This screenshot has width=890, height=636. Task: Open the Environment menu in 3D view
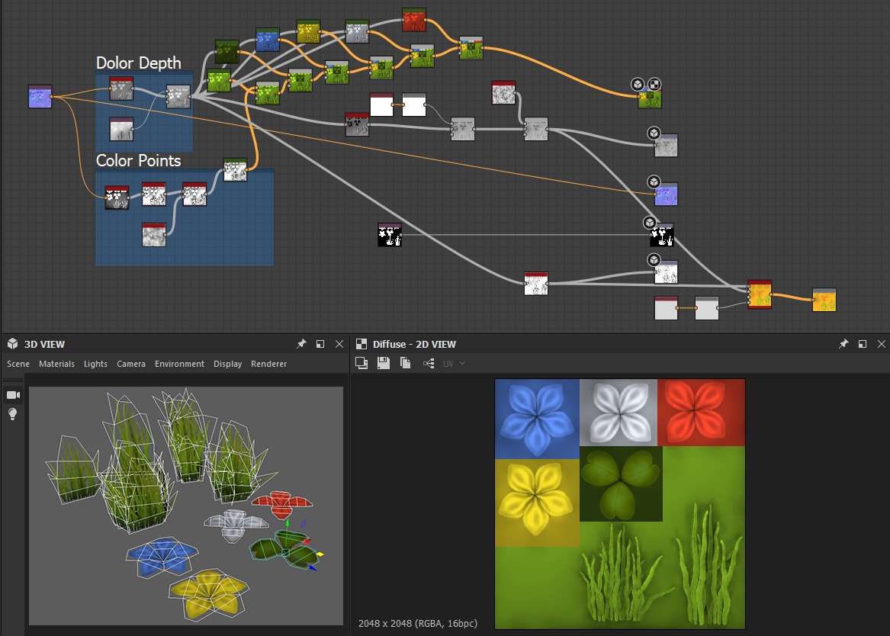179,364
